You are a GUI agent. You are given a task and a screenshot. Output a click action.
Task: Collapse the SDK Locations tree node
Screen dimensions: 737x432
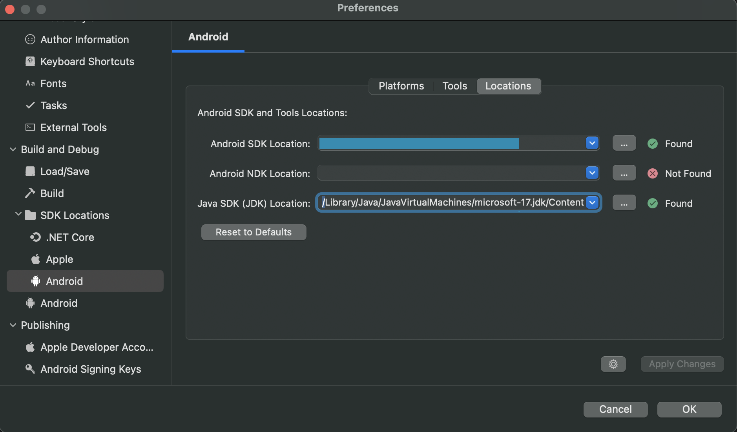[18, 214]
